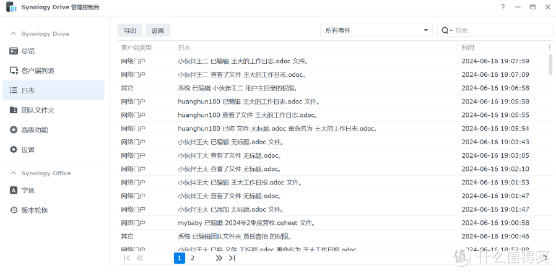Open the 所有事件 event filter dropdown

[376, 30]
